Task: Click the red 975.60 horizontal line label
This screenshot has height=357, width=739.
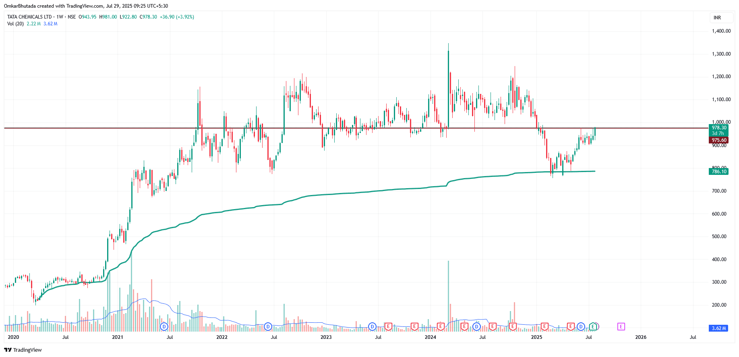Action: pos(718,140)
